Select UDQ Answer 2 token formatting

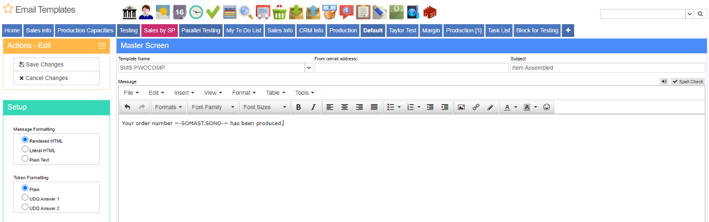[x=25, y=207]
